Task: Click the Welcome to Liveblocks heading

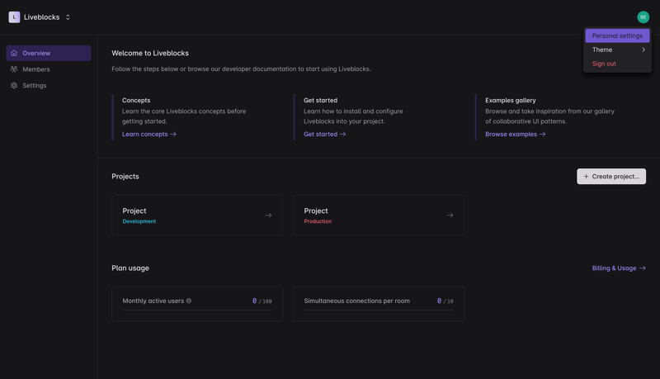Action: tap(150, 53)
